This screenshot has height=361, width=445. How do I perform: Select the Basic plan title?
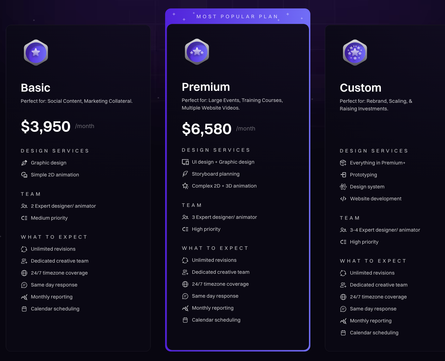click(x=36, y=88)
